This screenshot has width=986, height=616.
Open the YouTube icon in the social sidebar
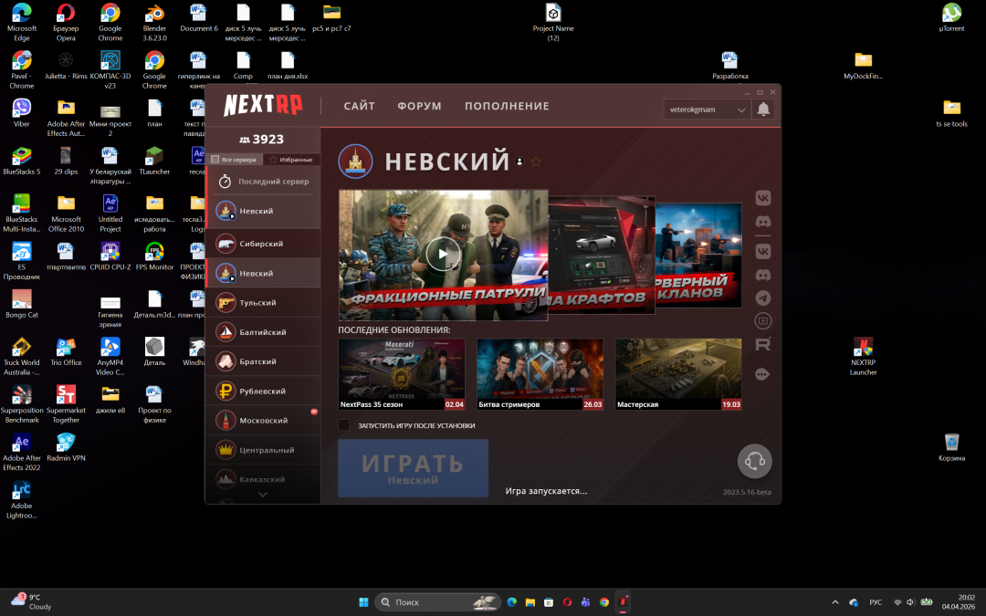click(762, 321)
